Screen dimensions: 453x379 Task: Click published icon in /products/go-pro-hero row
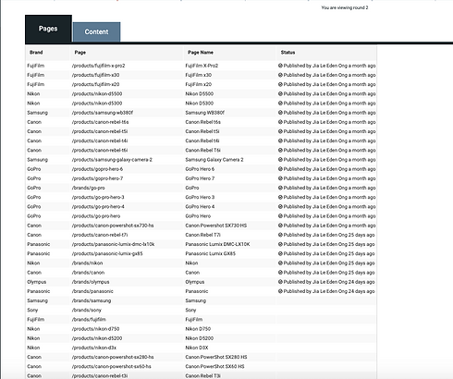click(280, 215)
